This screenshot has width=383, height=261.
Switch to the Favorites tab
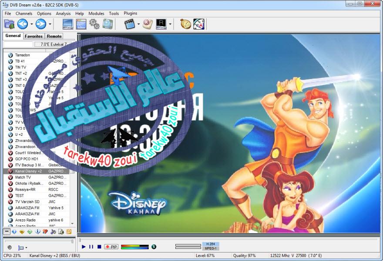pyautogui.click(x=34, y=36)
